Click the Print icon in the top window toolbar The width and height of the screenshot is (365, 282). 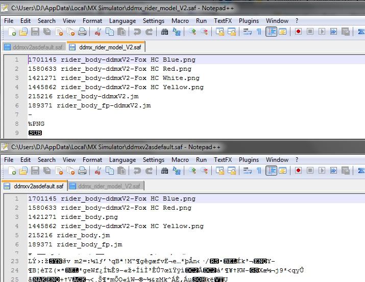click(x=82, y=32)
